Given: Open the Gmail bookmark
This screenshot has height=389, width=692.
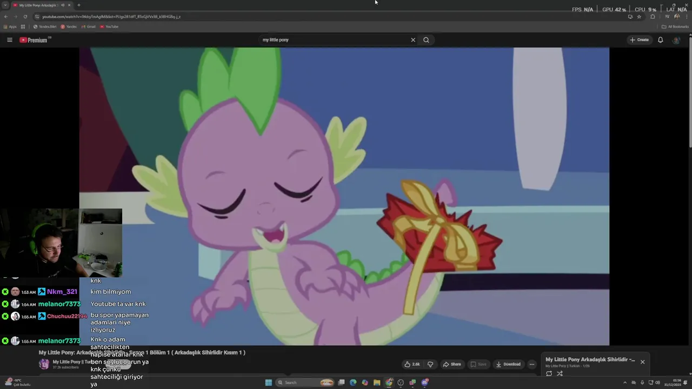Looking at the screenshot, I should [88, 26].
